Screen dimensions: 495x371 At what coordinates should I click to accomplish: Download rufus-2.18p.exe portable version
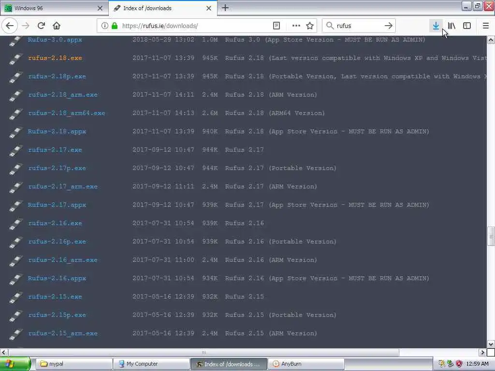57,76
